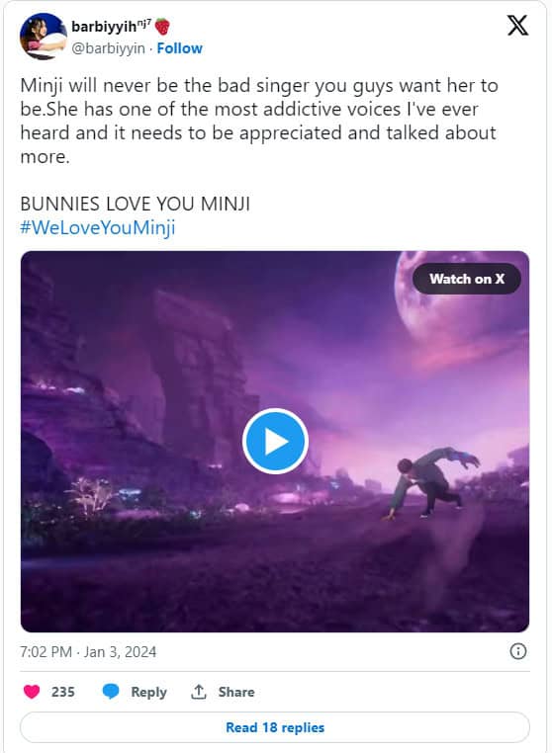Open the #WeLoveYouMinji hashtag
The height and width of the screenshot is (753, 552).
(98, 227)
